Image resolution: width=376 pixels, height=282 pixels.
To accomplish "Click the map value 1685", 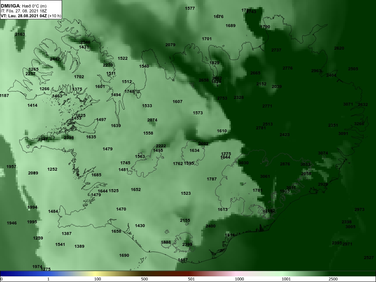I will 96,175.
